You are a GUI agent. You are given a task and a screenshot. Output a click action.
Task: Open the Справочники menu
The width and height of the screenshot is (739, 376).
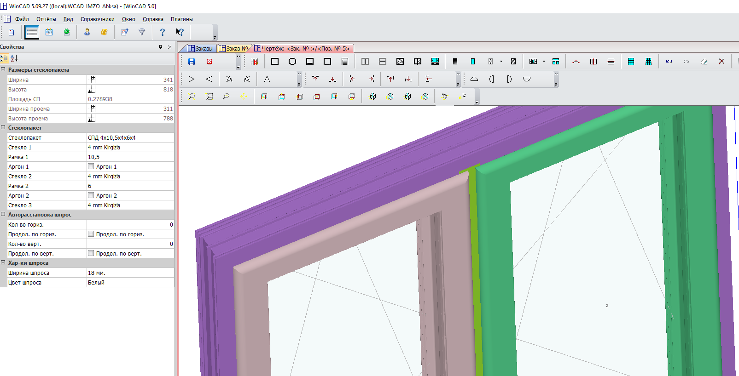coord(98,19)
